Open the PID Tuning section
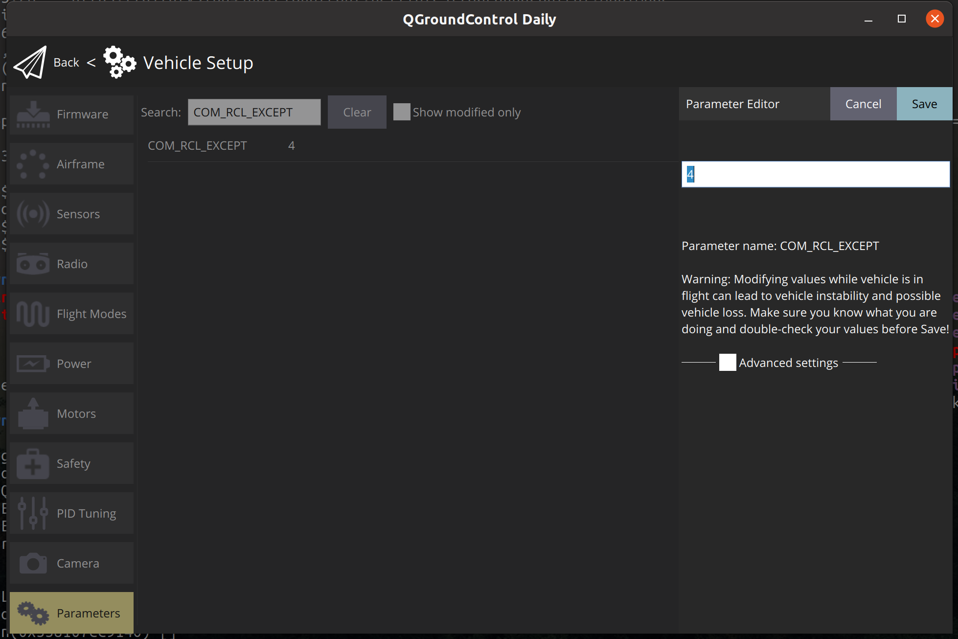Image resolution: width=958 pixels, height=639 pixels. click(71, 513)
